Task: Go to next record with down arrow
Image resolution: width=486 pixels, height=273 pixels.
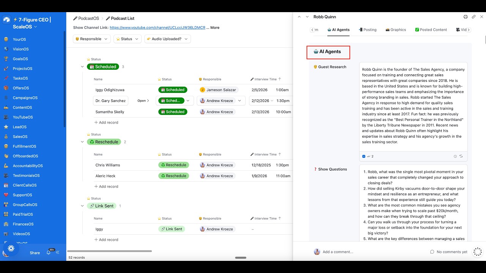Action: 307,17
